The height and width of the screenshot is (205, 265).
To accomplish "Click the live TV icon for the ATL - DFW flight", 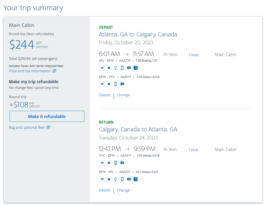I will tap(129, 68).
